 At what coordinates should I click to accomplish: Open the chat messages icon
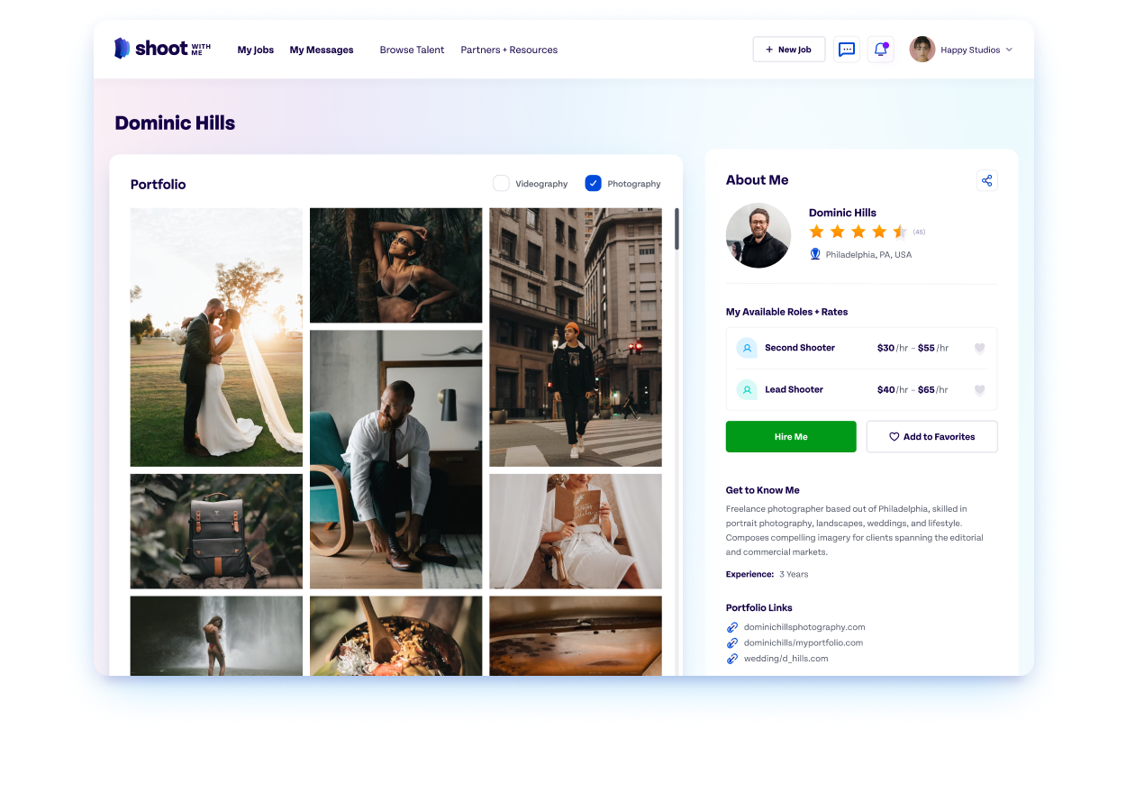(x=846, y=50)
